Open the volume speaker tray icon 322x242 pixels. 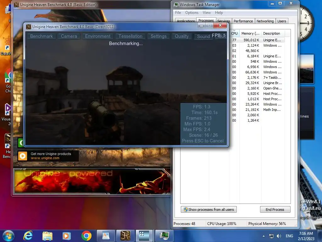click(x=279, y=236)
